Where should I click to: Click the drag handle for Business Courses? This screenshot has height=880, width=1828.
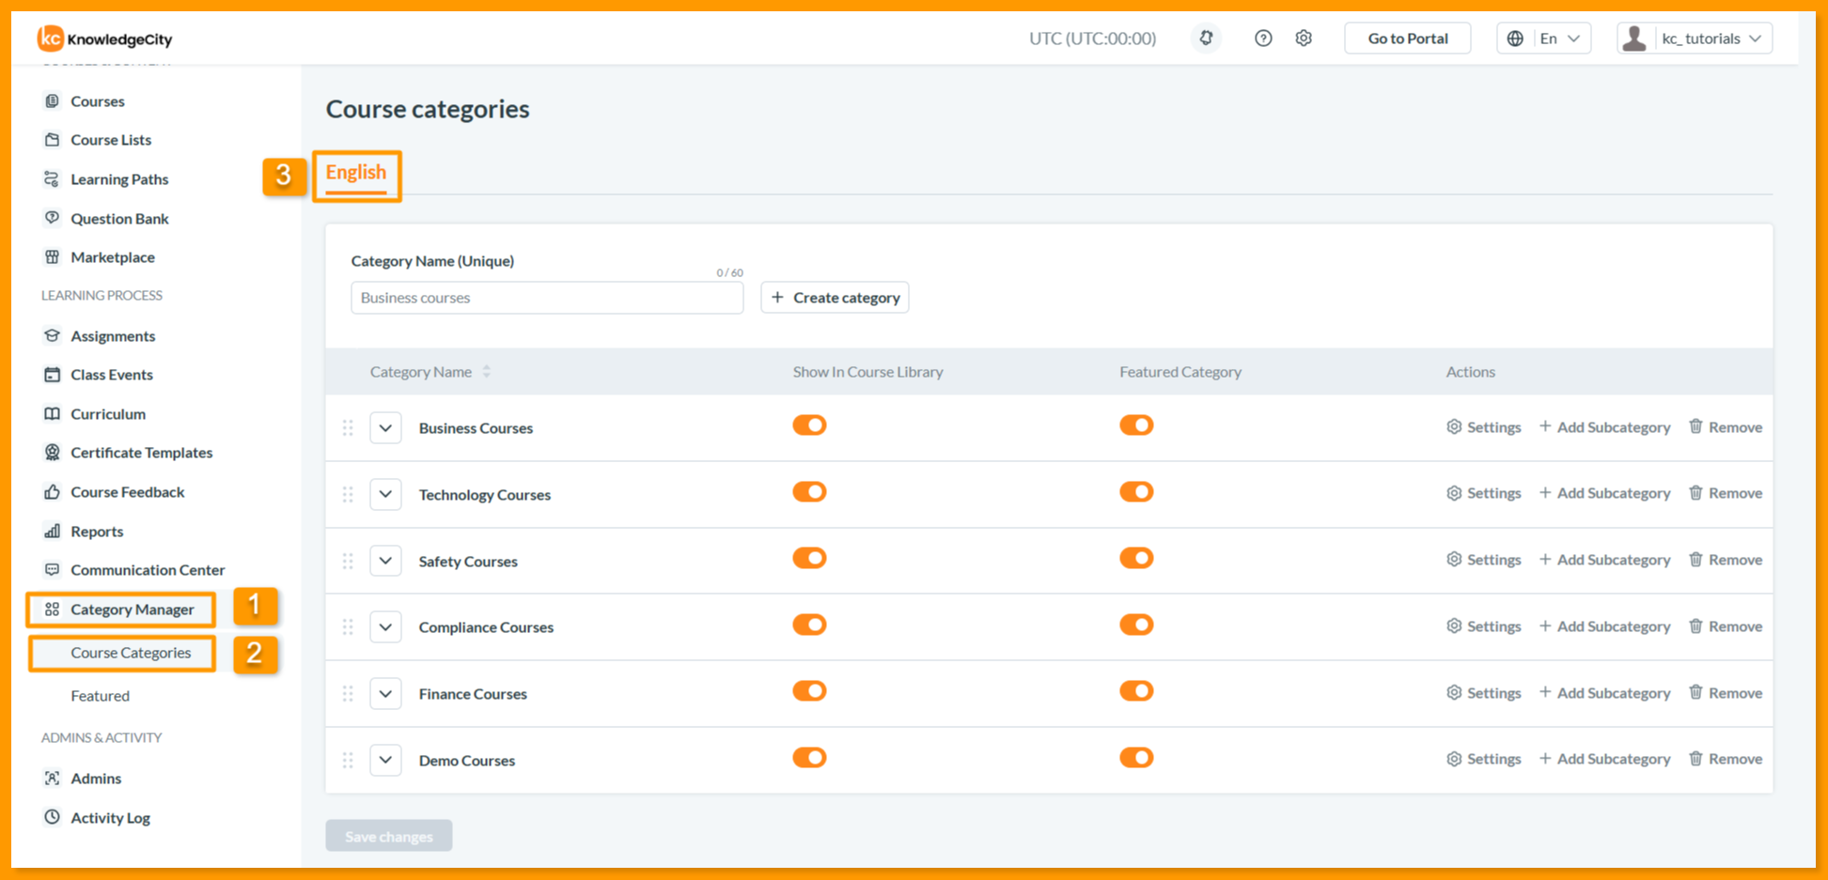[348, 427]
